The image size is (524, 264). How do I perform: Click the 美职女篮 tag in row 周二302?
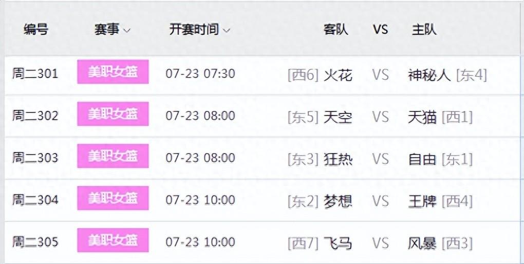click(113, 114)
